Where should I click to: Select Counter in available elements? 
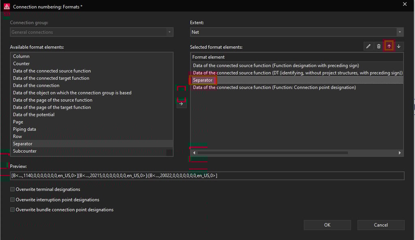(92, 64)
